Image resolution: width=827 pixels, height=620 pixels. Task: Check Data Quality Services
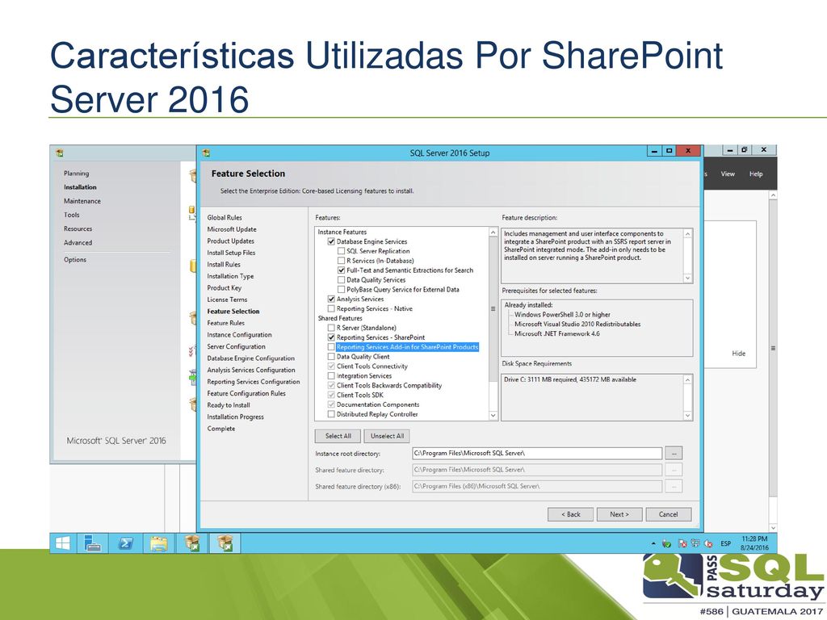click(x=342, y=280)
